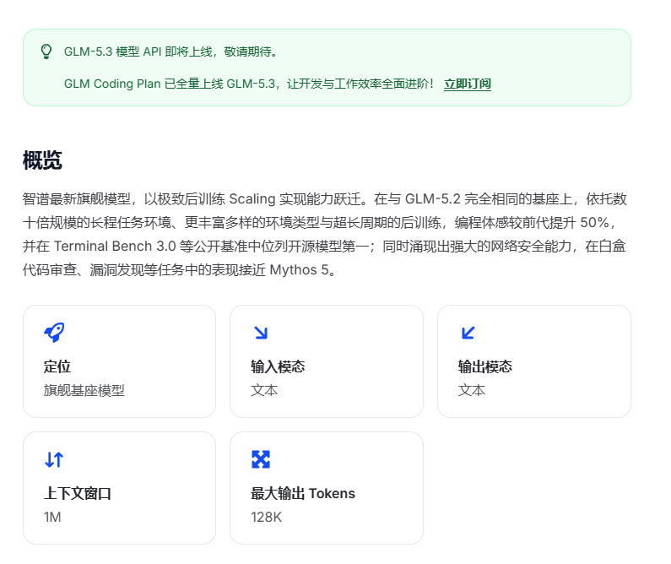The height and width of the screenshot is (564, 671).
Task: Select the 概览 heading
Action: point(42,160)
